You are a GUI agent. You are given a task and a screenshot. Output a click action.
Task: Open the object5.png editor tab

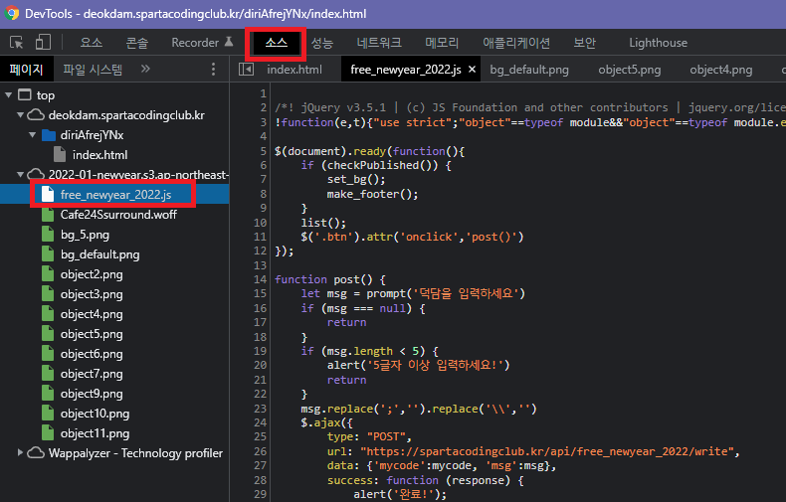[630, 70]
